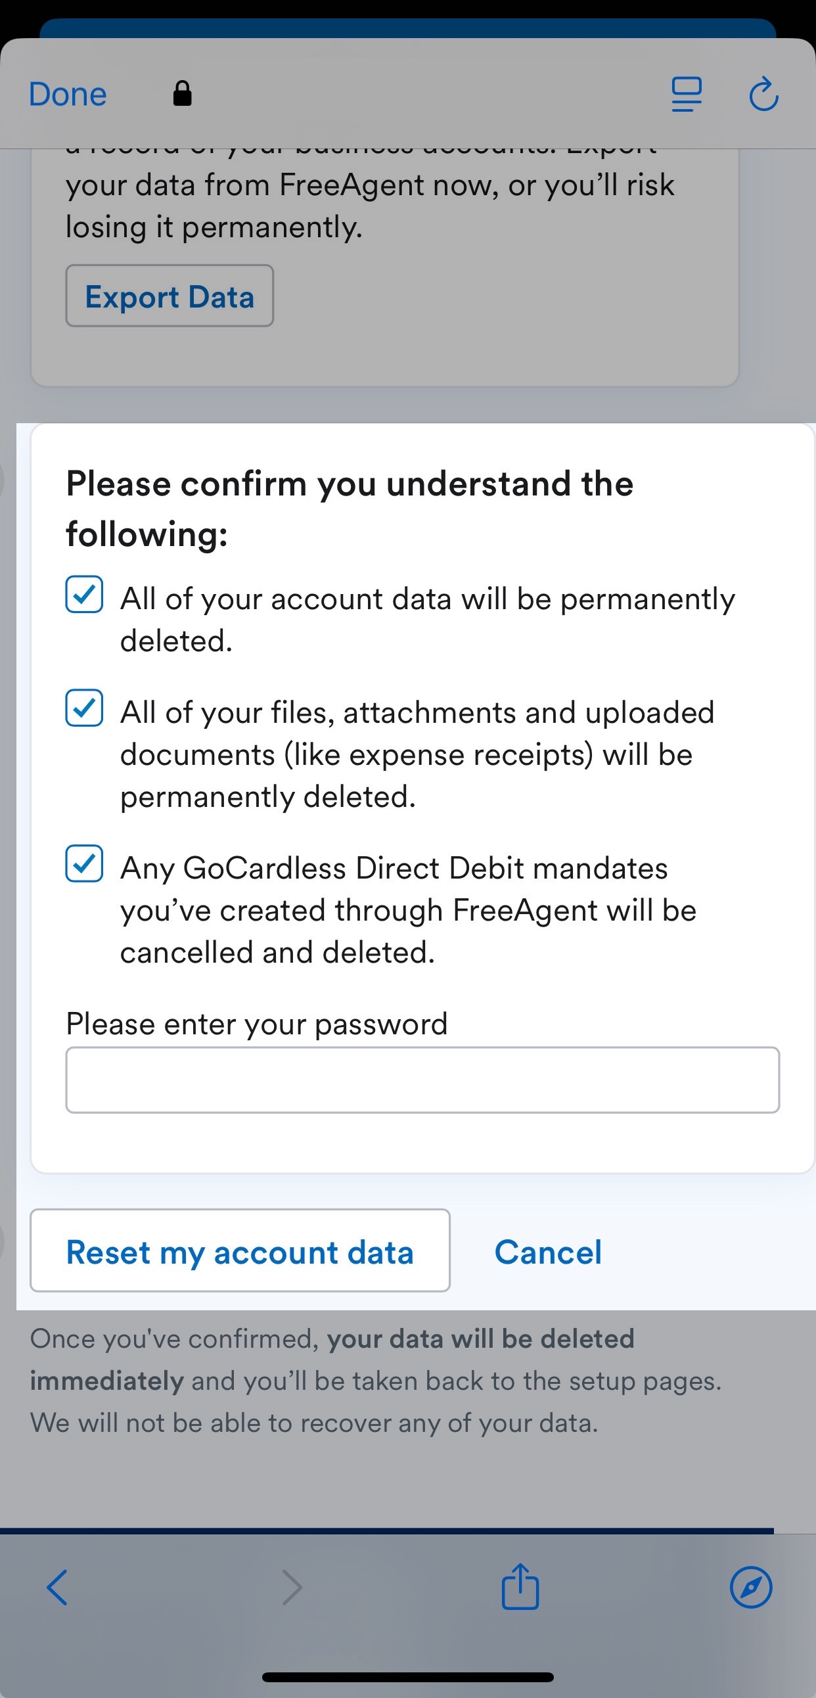The width and height of the screenshot is (816, 1698).
Task: Go back with the left chevron
Action: click(x=57, y=1587)
